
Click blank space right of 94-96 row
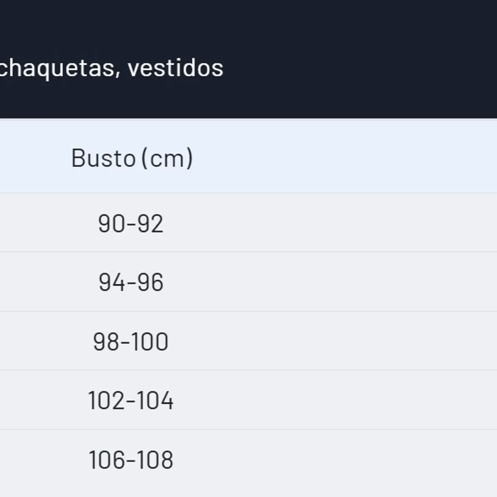point(331,282)
